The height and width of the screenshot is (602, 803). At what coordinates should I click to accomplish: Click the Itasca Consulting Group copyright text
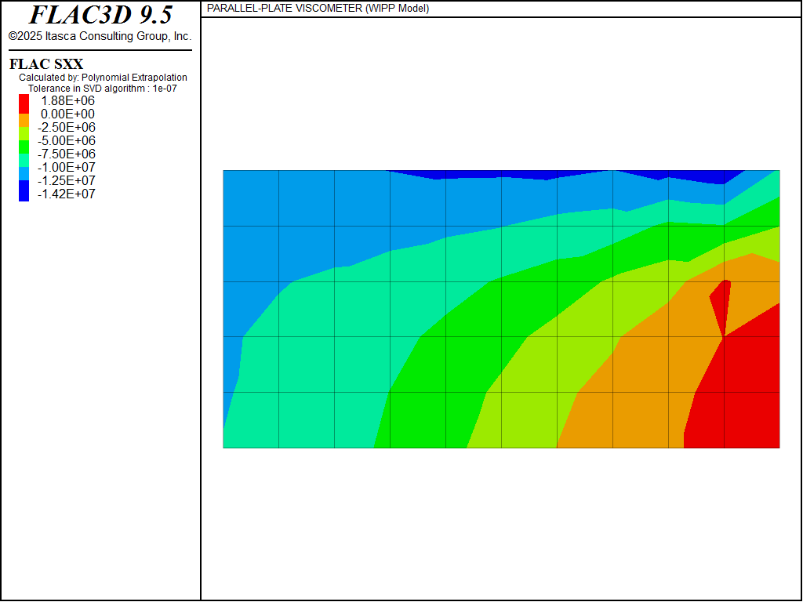tap(100, 36)
